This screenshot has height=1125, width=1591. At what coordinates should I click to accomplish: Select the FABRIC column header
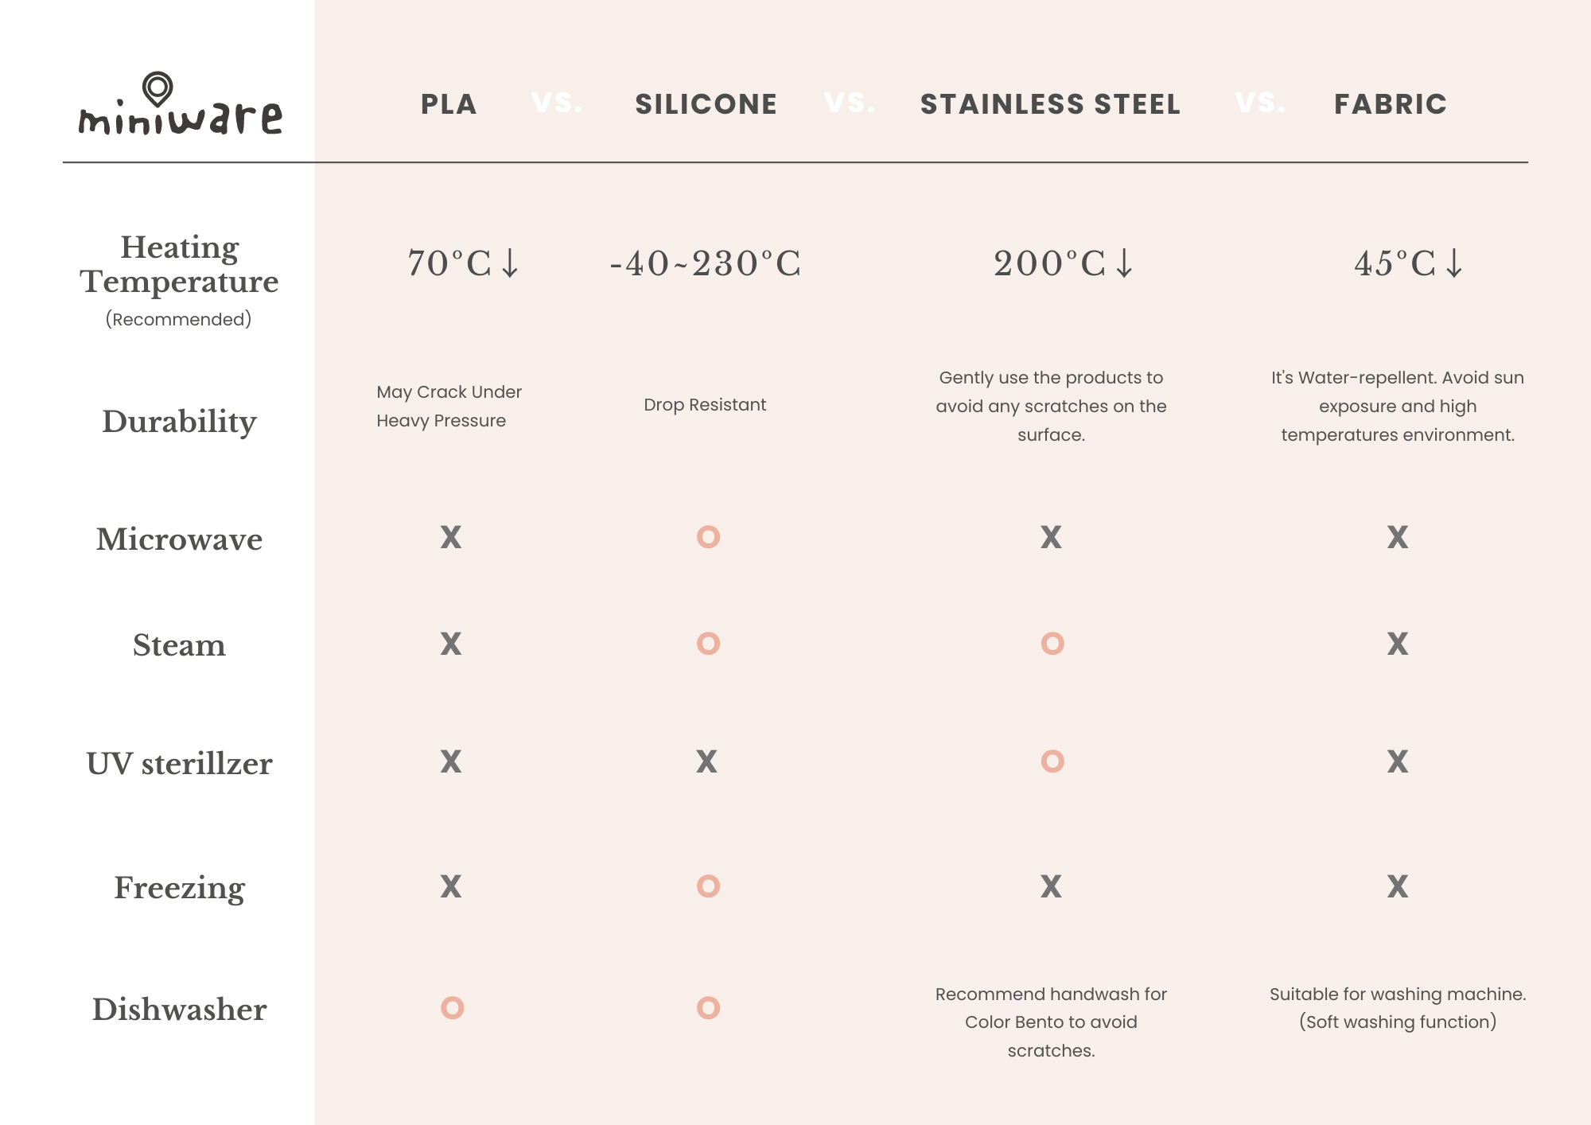(x=1390, y=104)
